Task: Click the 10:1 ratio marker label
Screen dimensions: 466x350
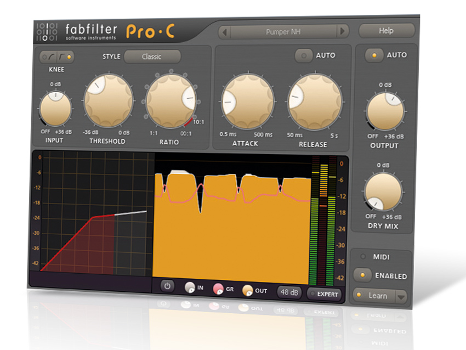Action: [198, 122]
